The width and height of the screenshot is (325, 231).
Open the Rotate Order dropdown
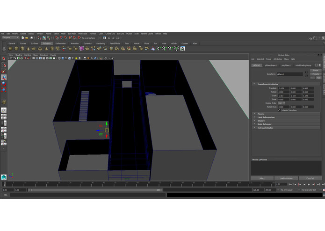(x=282, y=103)
